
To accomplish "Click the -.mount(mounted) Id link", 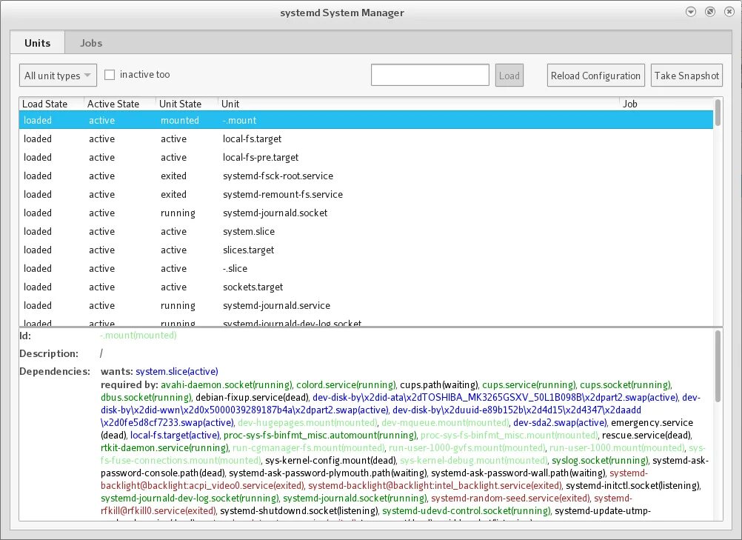I will click(x=138, y=336).
